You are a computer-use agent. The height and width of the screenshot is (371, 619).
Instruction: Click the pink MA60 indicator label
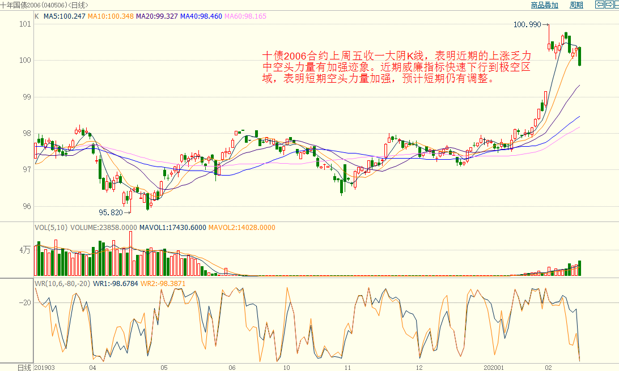(245, 16)
